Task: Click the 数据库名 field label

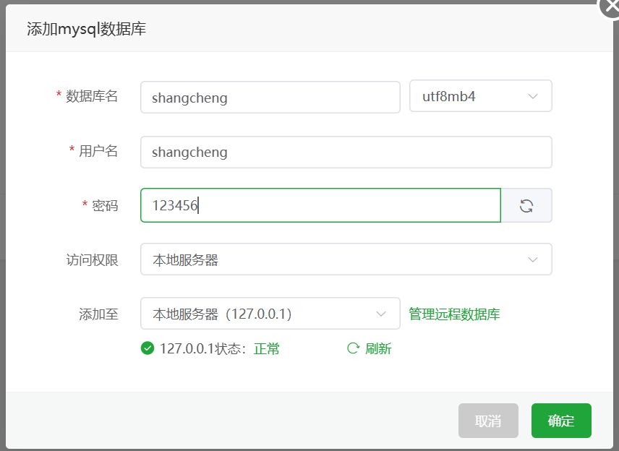Action: coord(92,96)
